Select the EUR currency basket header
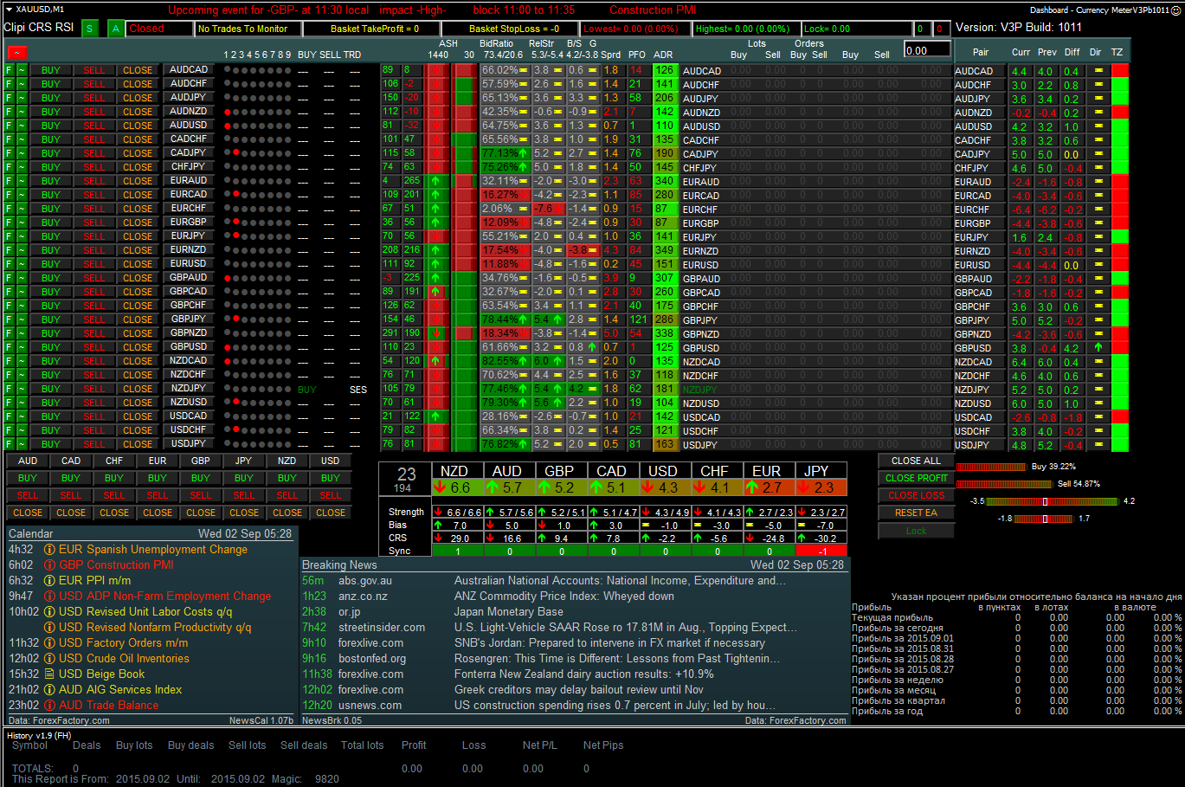Screen dimensions: 1185x787 point(158,461)
